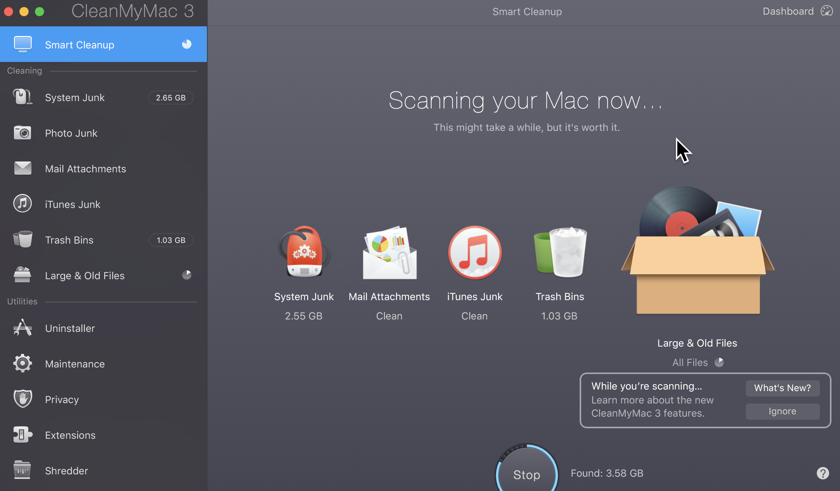
Task: Select Smart Cleanup in the sidebar
Action: (x=79, y=45)
